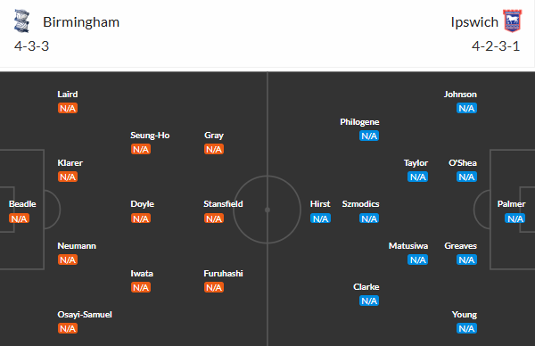Select goalkeeper Palmer's N/A rating badge
The width and height of the screenshot is (535, 346).
click(x=514, y=218)
